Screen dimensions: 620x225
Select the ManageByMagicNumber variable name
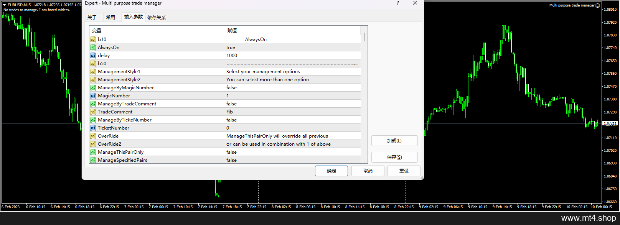click(x=126, y=88)
